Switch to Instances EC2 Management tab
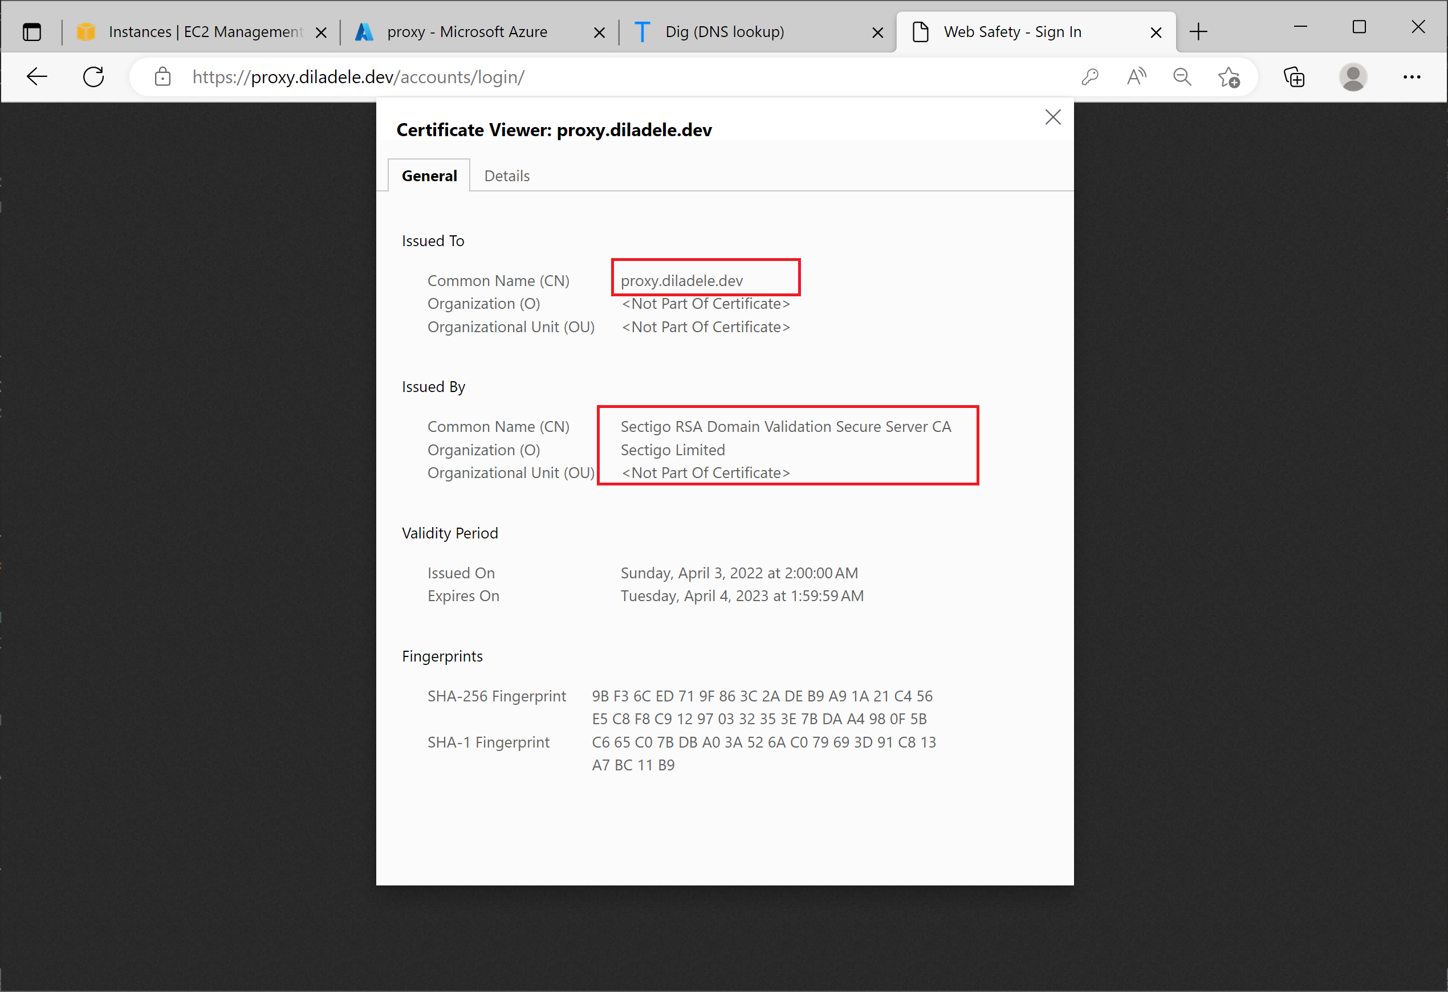 [201, 32]
